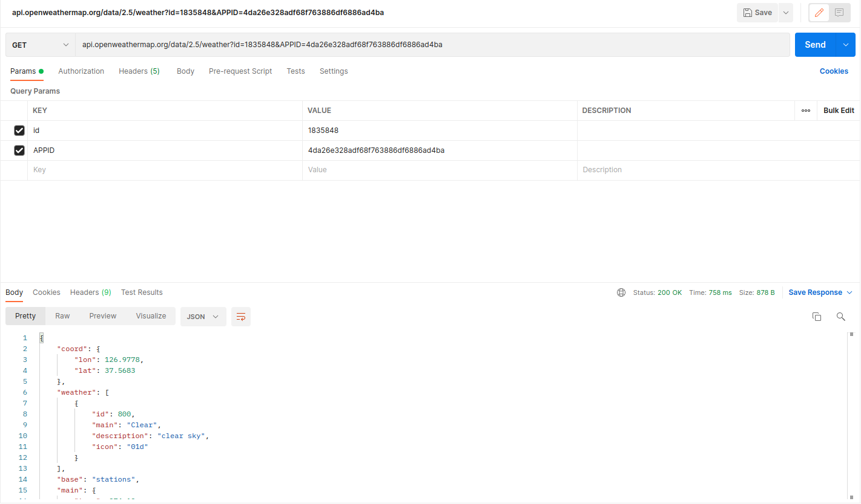
Task: Click the request title at the top
Action: click(x=198, y=13)
